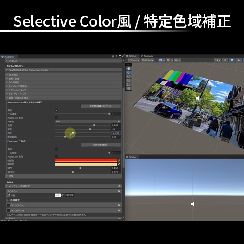
Task: Click the 色相 slider handle
Action: point(94,125)
